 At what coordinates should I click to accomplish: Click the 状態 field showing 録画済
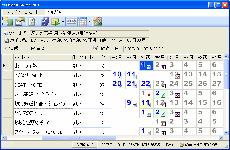point(59,49)
